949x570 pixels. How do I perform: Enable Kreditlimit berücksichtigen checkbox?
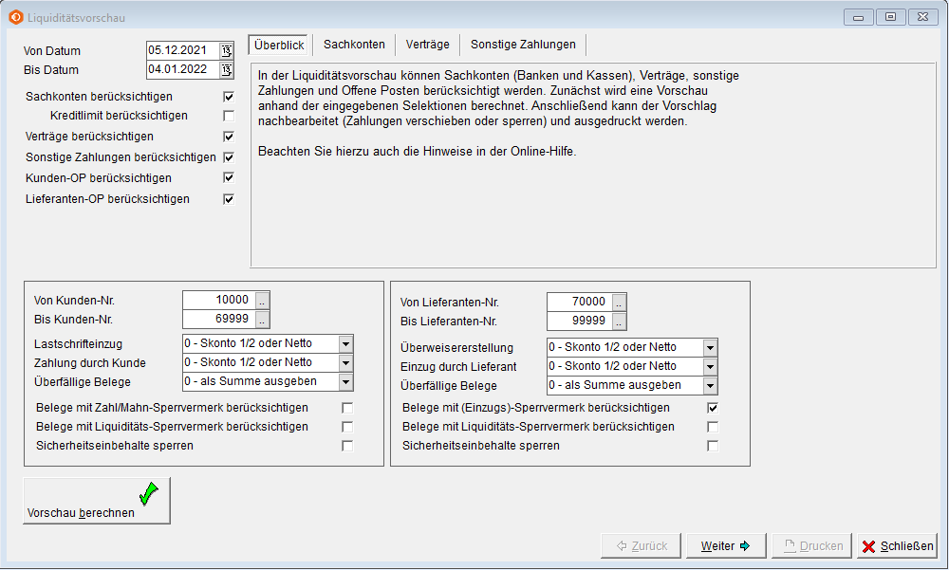[228, 116]
